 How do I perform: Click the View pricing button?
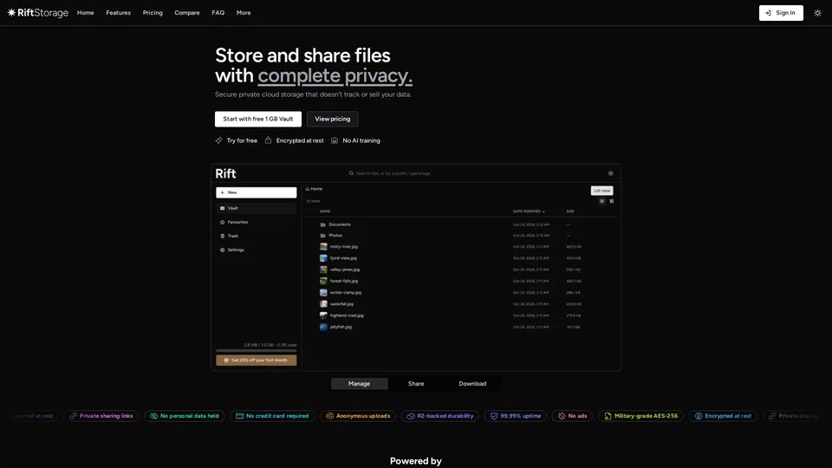click(332, 119)
